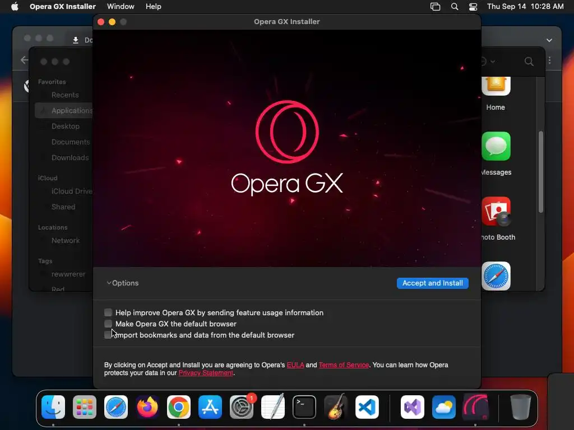This screenshot has height=430, width=574.
Task: Click the downloads icon in background browser tab
Action: pyautogui.click(x=76, y=40)
